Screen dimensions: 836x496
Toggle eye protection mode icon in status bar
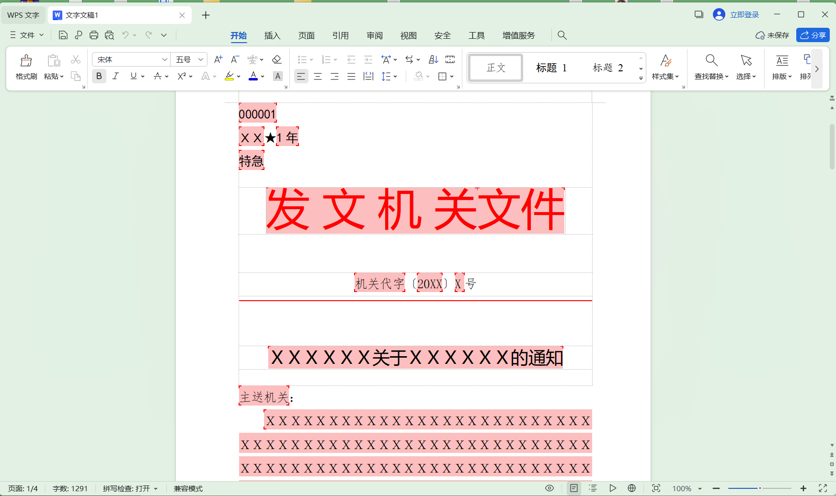point(550,488)
